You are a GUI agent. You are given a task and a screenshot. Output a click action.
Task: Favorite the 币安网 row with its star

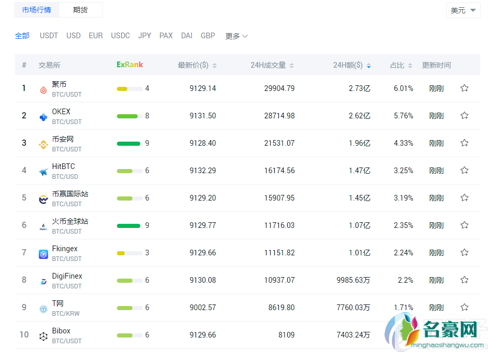(x=464, y=143)
